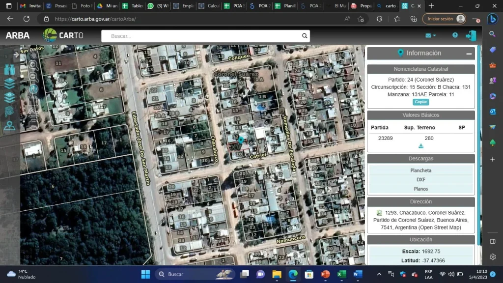
Task: Click the Copiar button
Action: [420, 102]
